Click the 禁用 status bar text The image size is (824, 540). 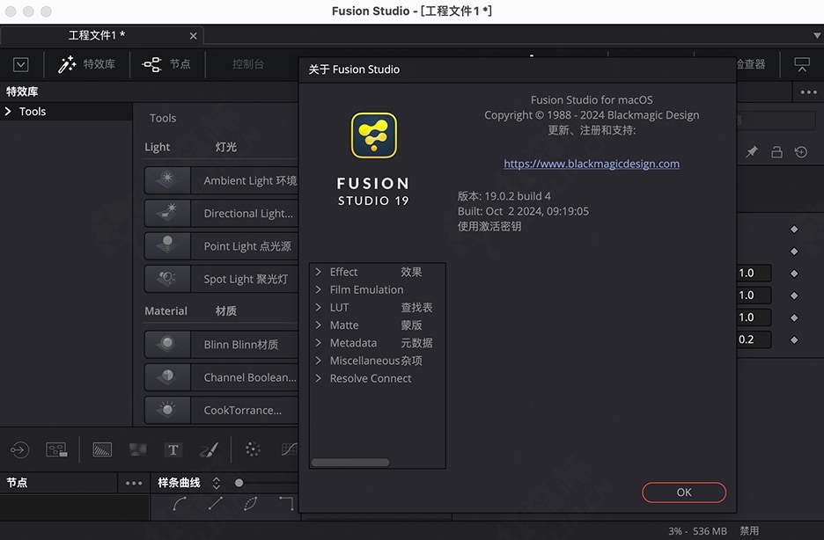pyautogui.click(x=749, y=531)
